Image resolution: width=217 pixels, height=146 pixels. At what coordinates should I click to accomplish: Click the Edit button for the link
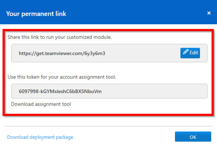tap(190, 53)
